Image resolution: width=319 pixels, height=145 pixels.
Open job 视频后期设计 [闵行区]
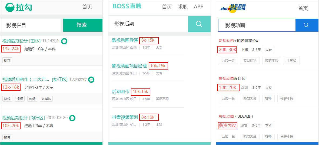24,118
